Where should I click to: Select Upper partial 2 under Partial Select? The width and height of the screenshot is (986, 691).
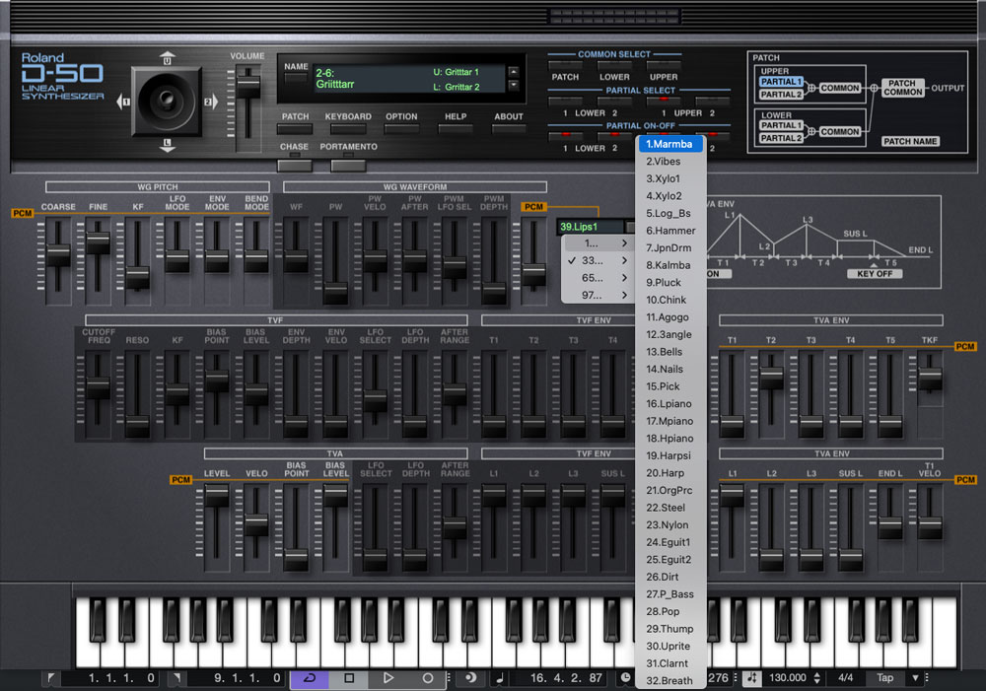713,100
